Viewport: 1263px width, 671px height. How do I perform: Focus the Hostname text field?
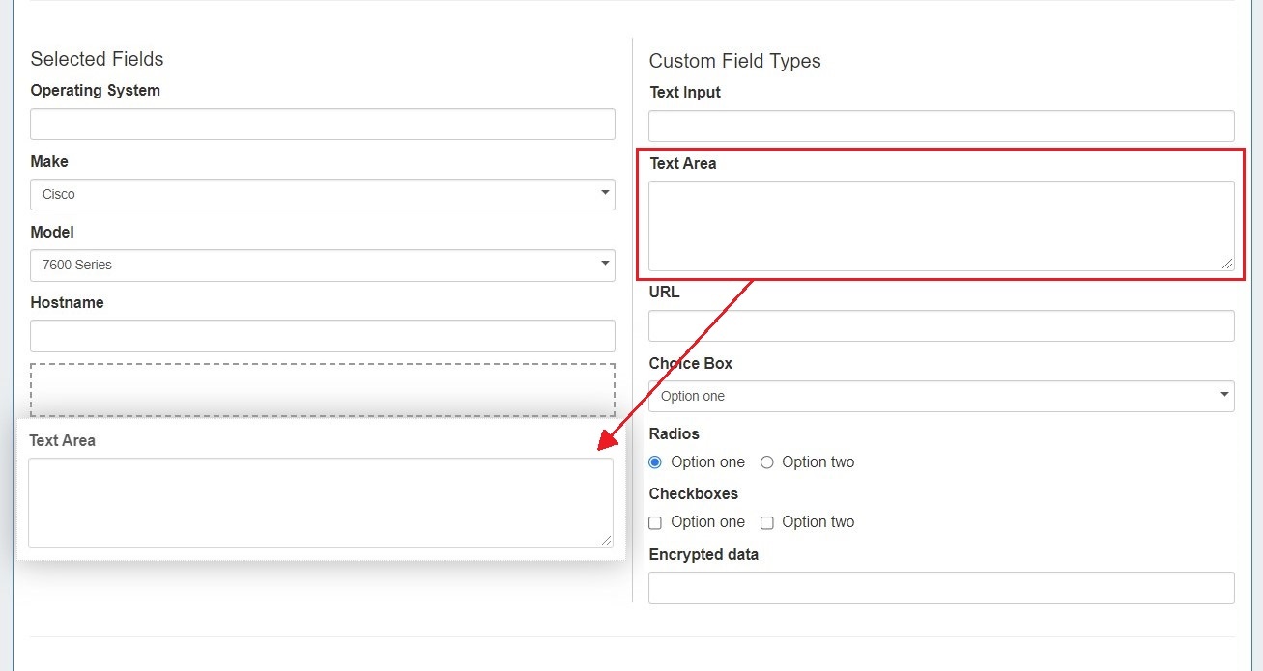(322, 336)
